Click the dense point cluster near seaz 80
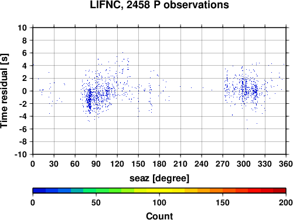 click(90, 100)
